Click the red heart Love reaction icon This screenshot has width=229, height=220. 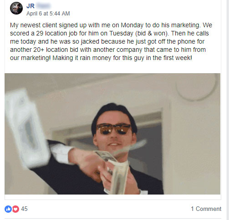pyautogui.click(x=15, y=209)
